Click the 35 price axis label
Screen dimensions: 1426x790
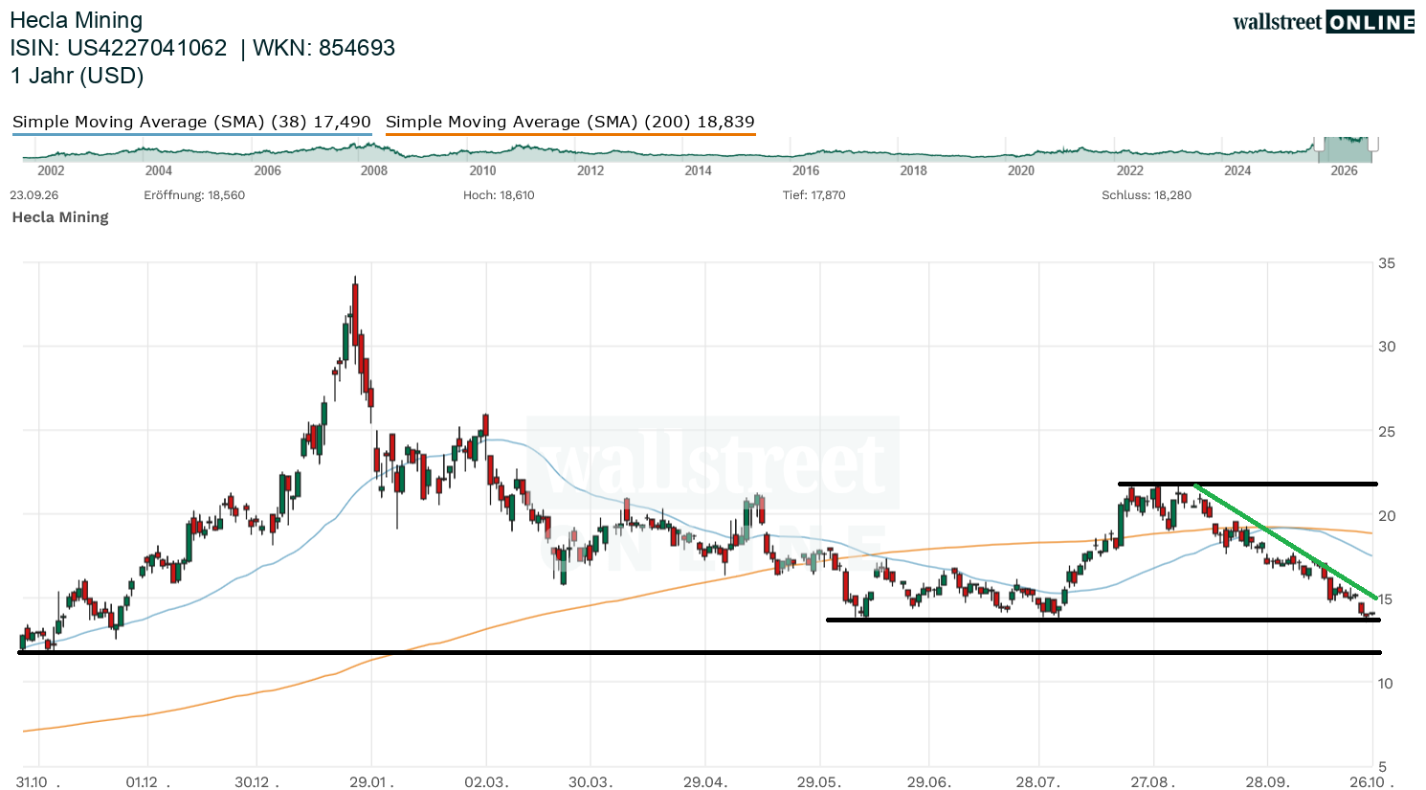1387,263
